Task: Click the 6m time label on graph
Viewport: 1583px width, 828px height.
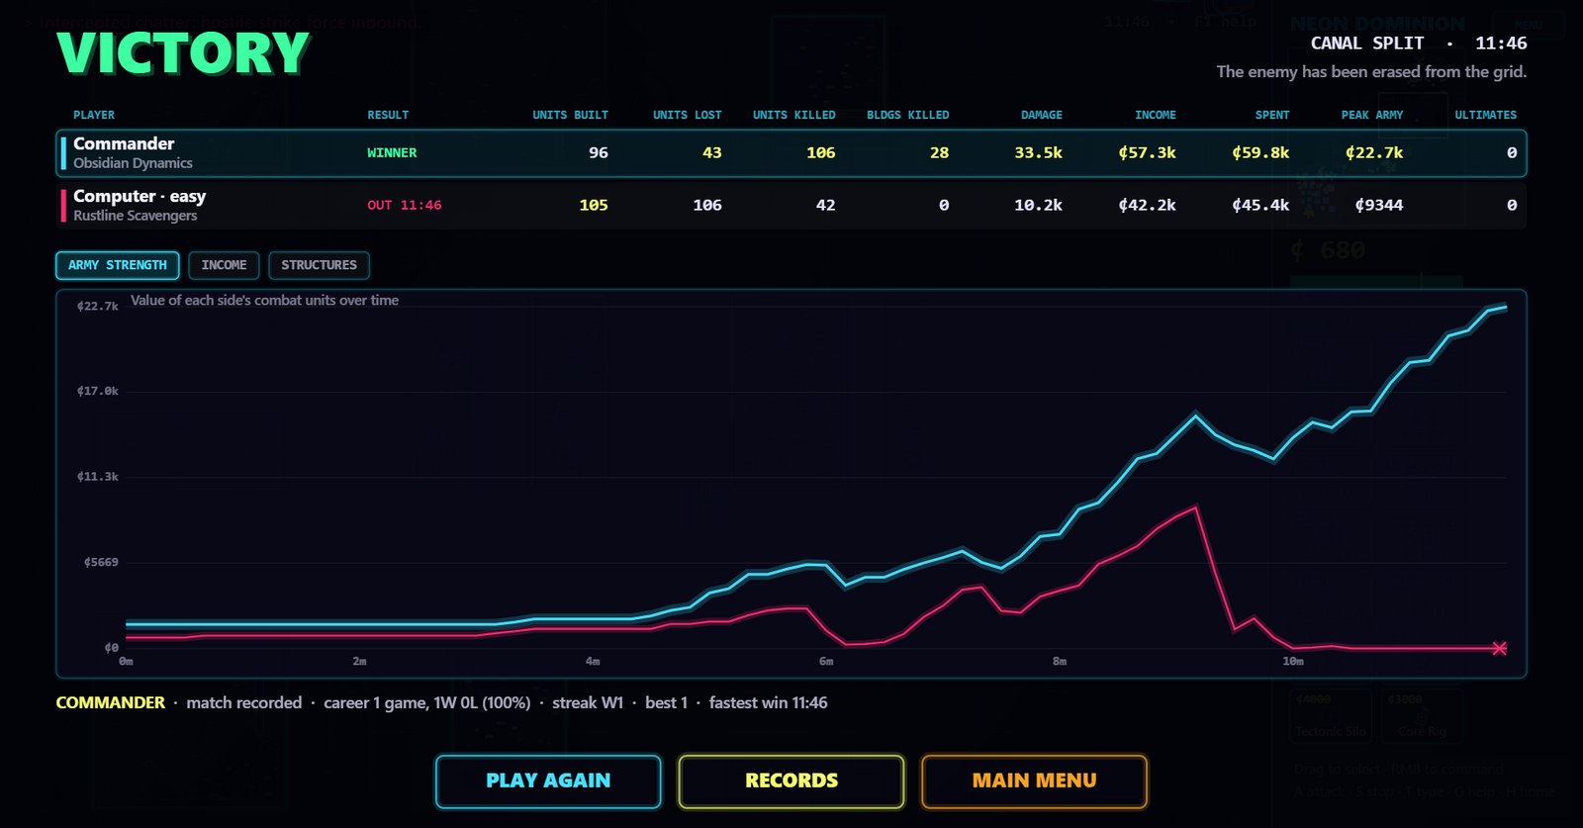Action: [x=826, y=661]
